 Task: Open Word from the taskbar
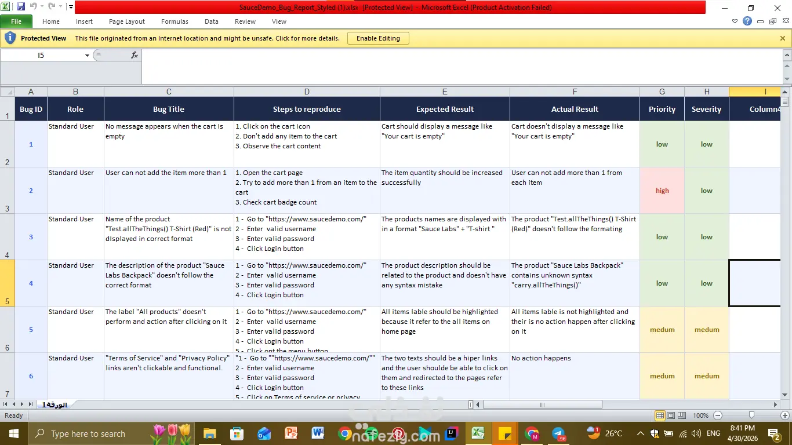point(318,433)
